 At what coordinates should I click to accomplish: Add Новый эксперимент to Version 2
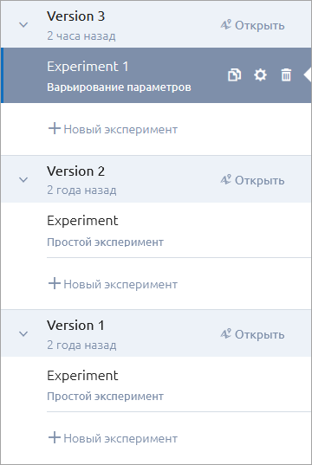(113, 284)
